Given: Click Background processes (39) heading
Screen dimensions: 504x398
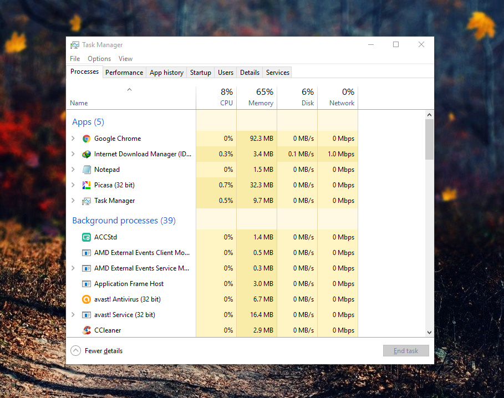Looking at the screenshot, I should (124, 221).
